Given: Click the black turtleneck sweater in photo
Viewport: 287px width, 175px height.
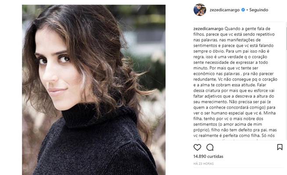Looking at the screenshot, I should pos(95,144).
